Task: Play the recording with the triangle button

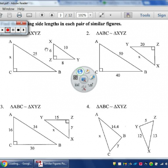Action: coord(24,30)
